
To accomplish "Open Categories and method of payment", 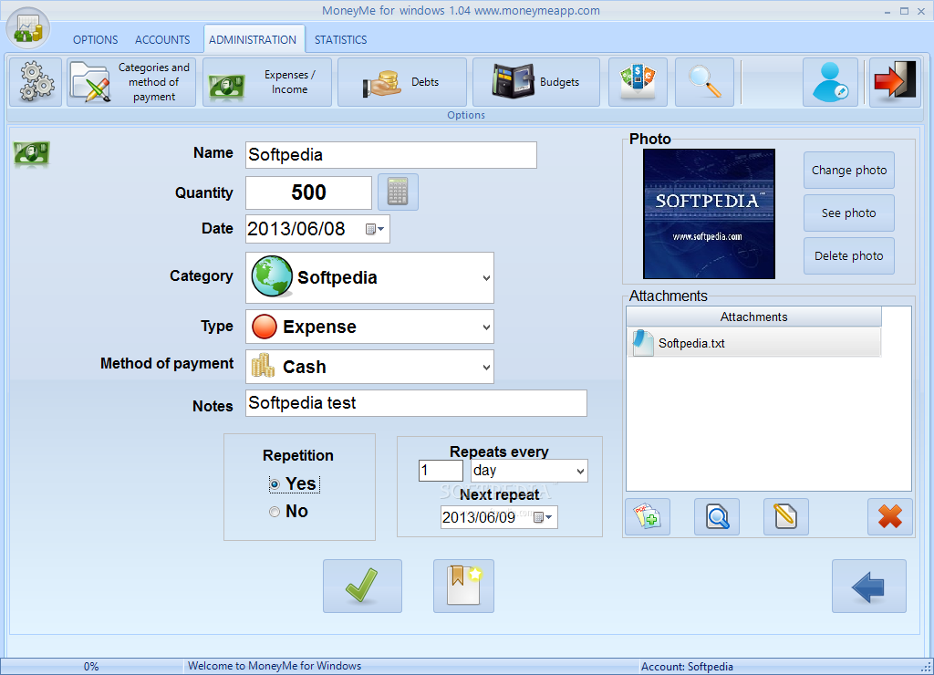I will click(x=131, y=82).
